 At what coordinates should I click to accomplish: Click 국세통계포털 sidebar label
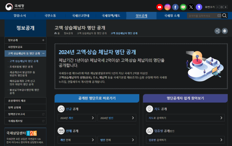(15, 121)
